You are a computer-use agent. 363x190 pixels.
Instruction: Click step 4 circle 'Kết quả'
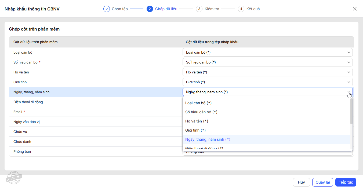point(241,9)
